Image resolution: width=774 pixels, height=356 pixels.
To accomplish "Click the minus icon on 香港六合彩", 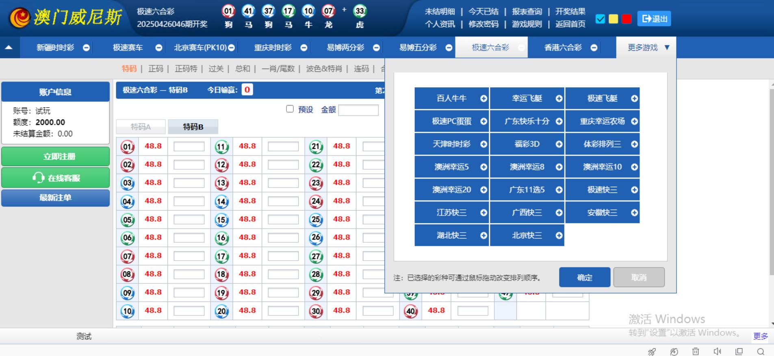I will [x=594, y=48].
